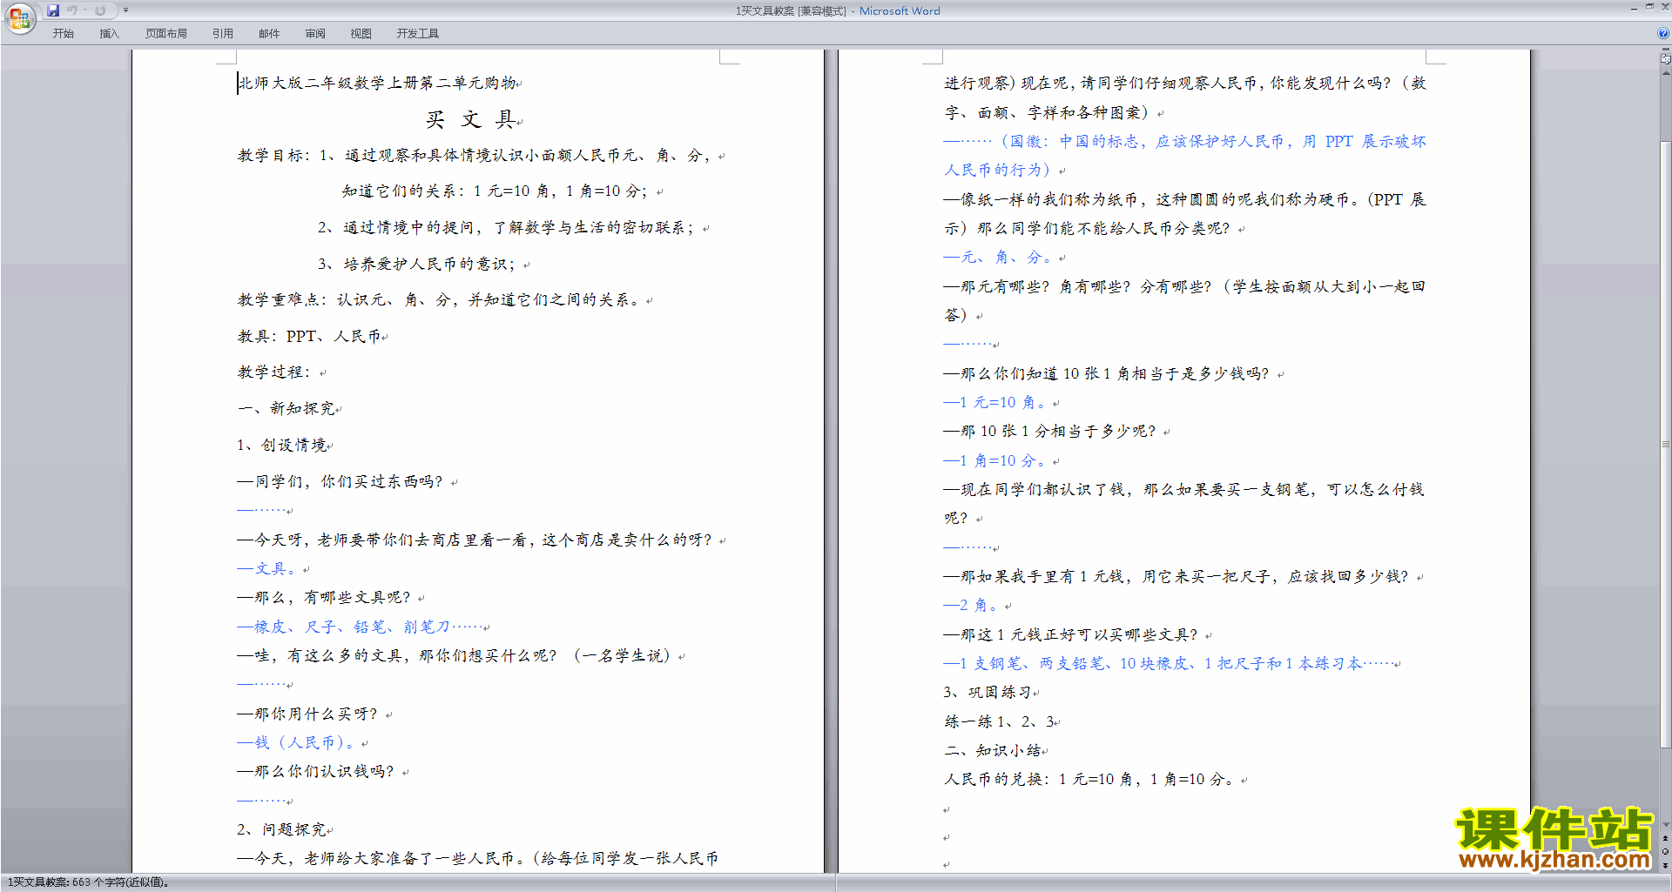Click the blue answer —元、角、分。
The width and height of the screenshot is (1672, 892).
999,257
